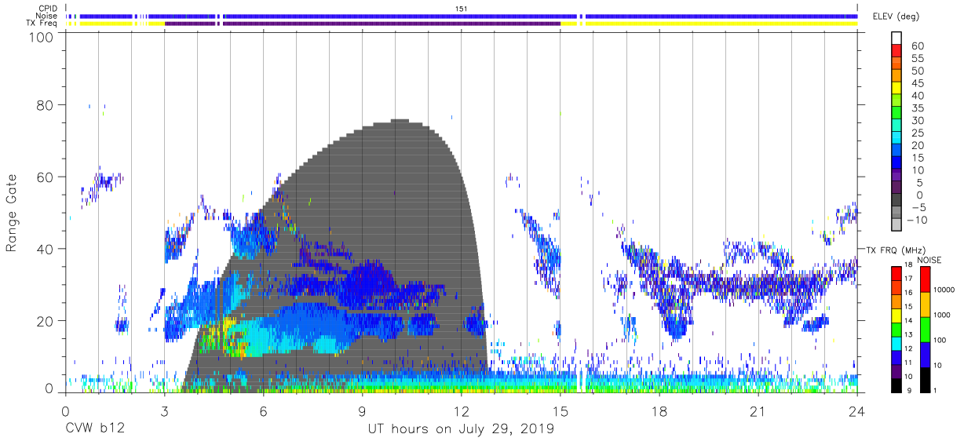Click the 40 tick on the Range Gate axis

pos(46,249)
